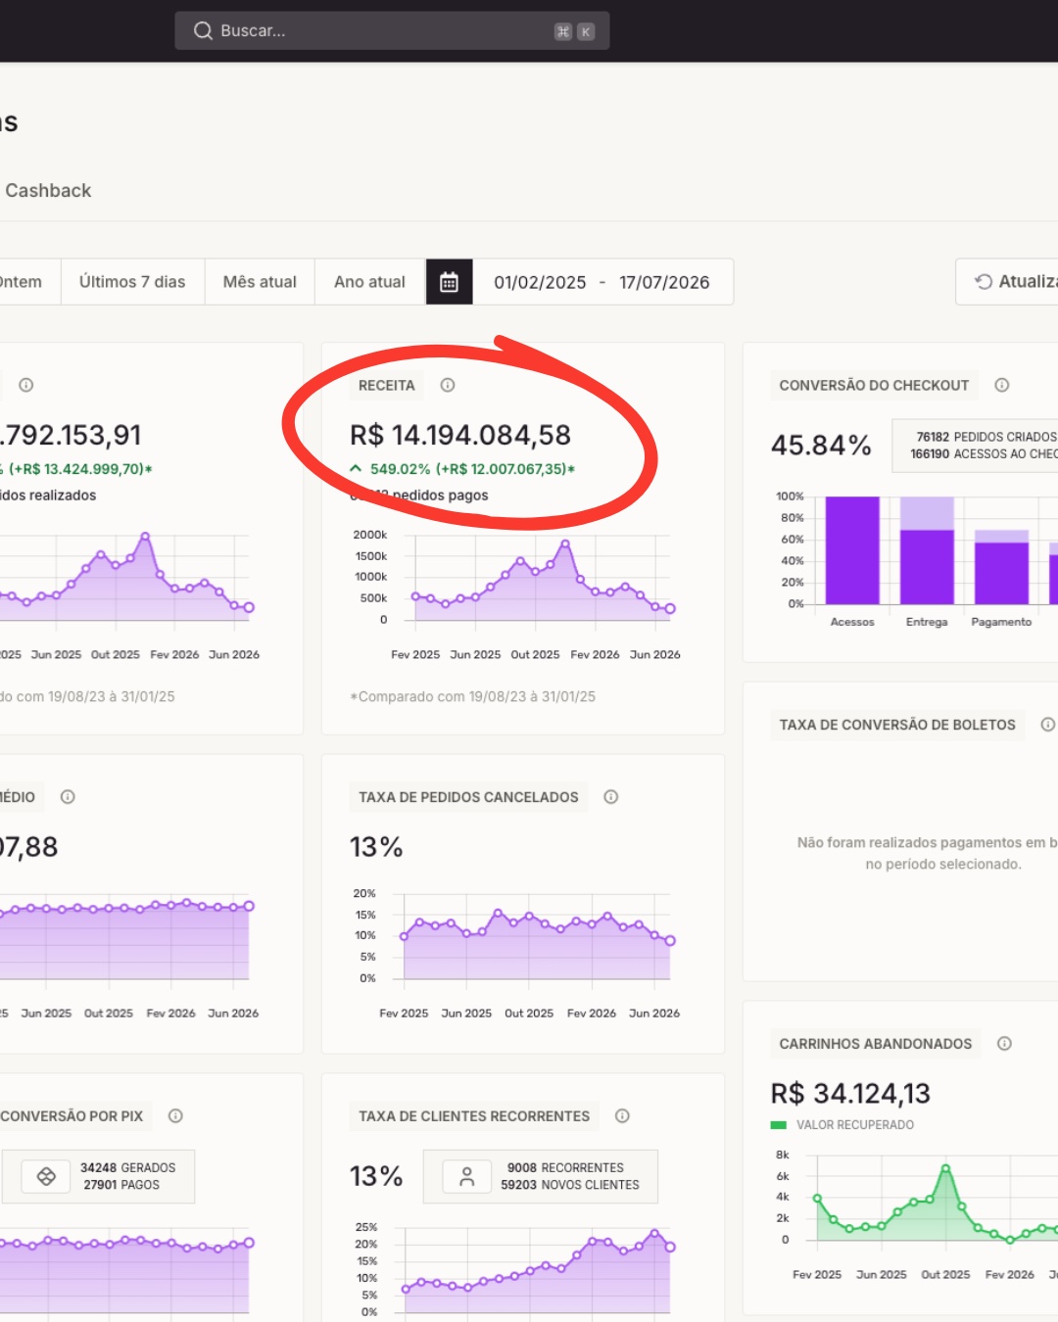
Task: Open info icon for Taxa de Clientes Recorrentes
Action: click(x=622, y=1115)
